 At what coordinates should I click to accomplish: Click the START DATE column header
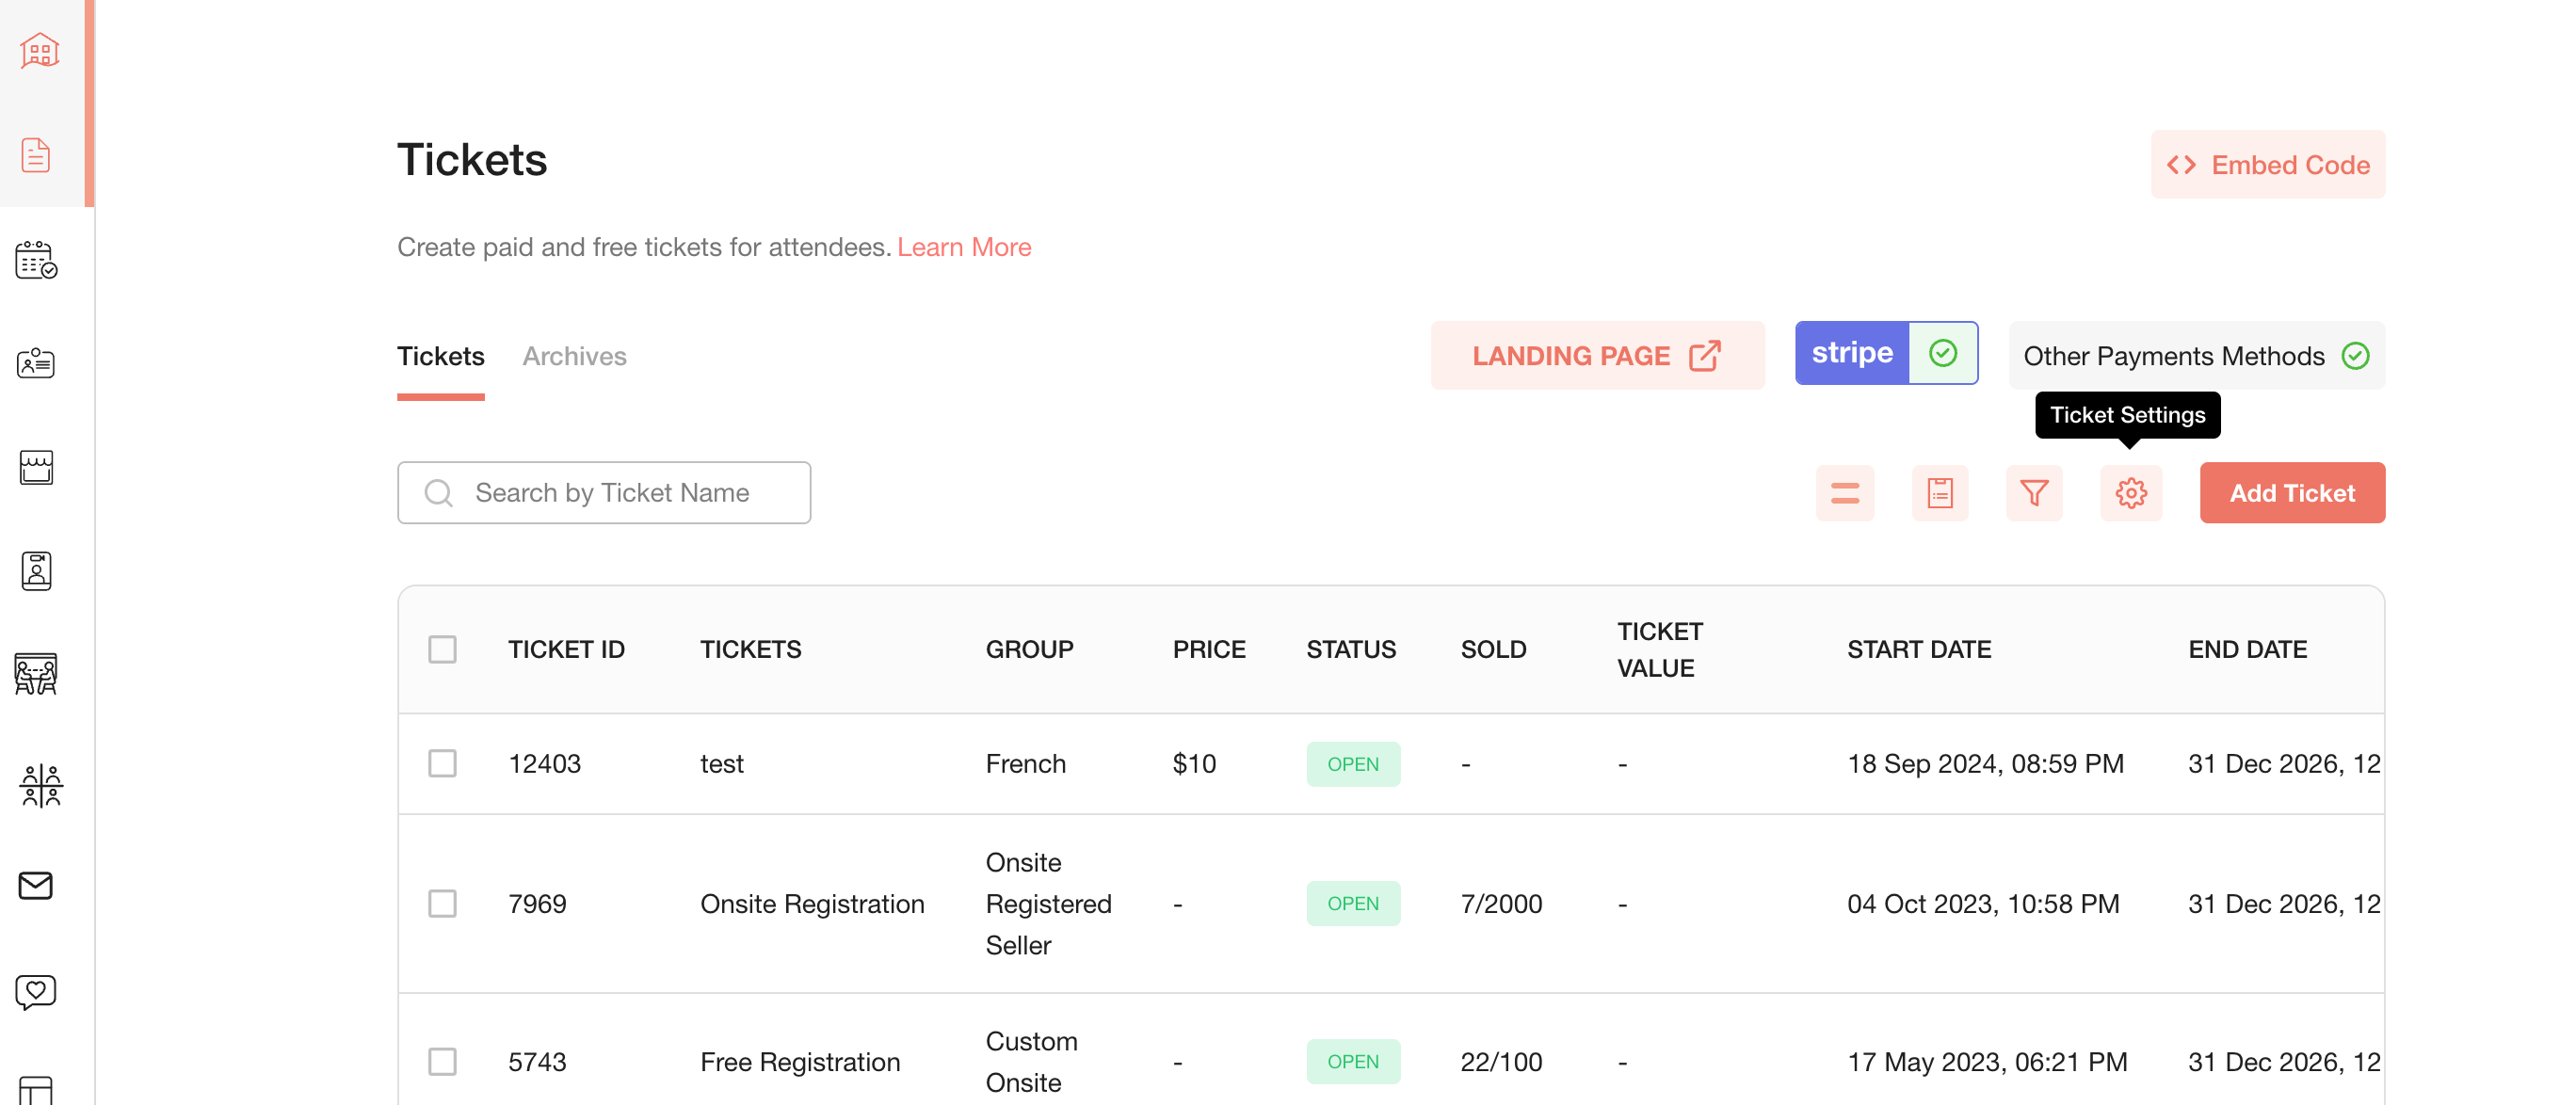pyautogui.click(x=1919, y=649)
